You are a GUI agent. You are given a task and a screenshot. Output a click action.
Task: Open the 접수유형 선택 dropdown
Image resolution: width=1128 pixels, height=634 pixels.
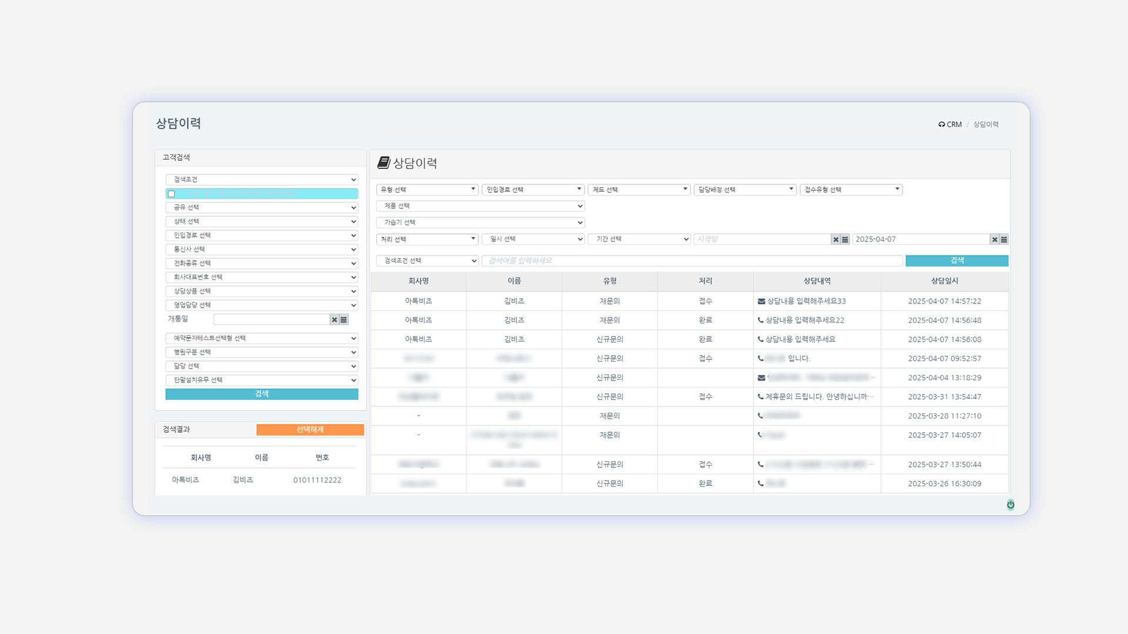click(851, 190)
